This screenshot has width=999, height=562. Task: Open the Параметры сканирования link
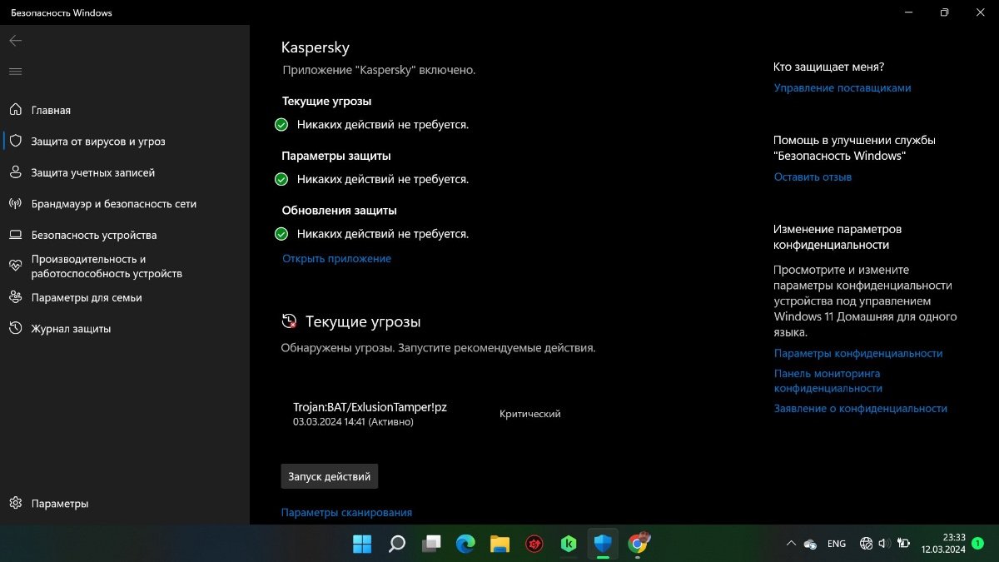[x=346, y=513]
